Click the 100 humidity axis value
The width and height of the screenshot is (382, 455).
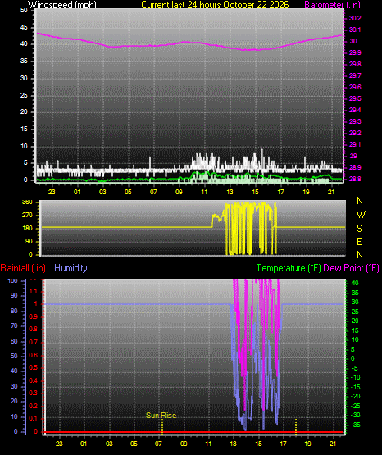(x=13, y=281)
